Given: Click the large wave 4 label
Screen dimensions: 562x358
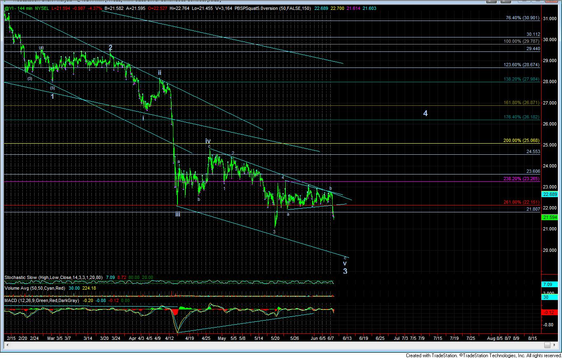Looking at the screenshot, I should (425, 113).
